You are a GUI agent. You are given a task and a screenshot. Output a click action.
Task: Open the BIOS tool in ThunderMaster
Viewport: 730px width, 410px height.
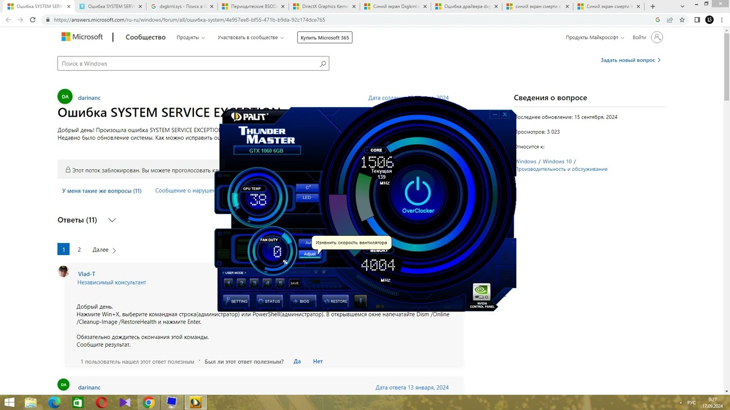[x=303, y=301]
